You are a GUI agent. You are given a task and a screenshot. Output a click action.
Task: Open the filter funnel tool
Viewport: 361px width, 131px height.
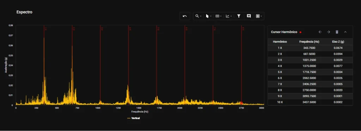239,16
